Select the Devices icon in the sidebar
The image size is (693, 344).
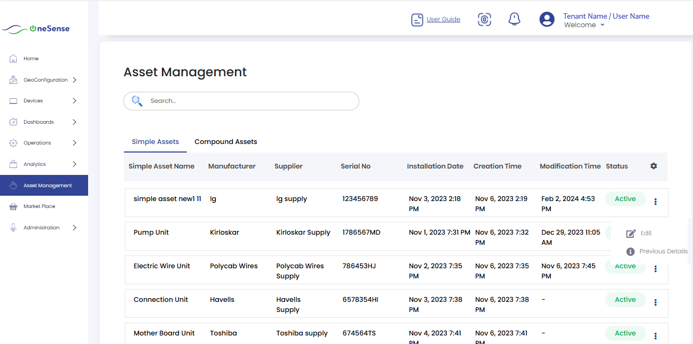pos(13,100)
